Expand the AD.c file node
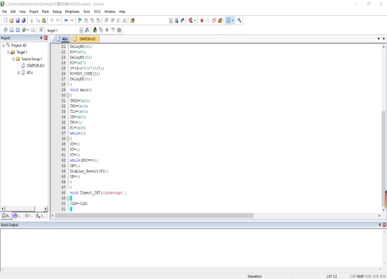Viewport: 387px width, 279px height. point(18,72)
